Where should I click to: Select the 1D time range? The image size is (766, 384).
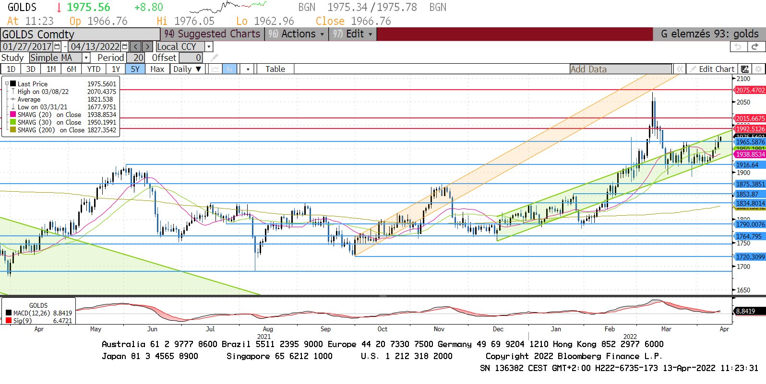click(x=11, y=69)
